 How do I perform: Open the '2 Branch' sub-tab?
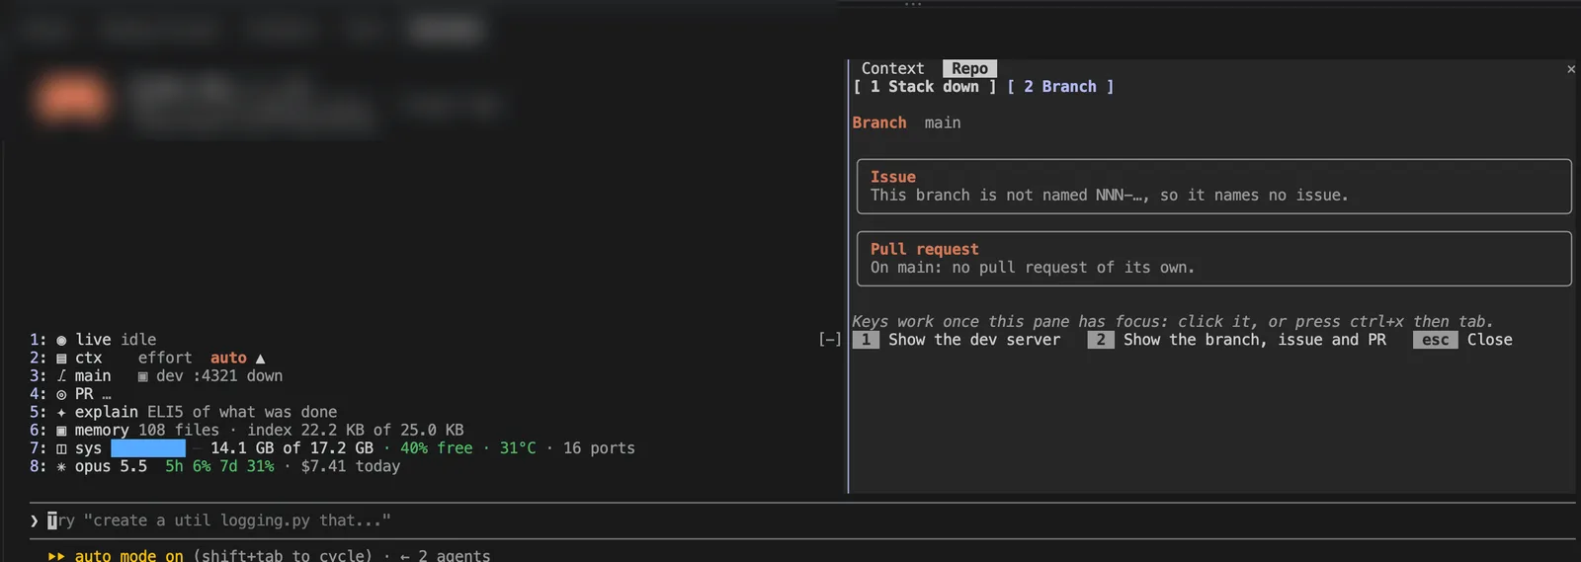point(1060,87)
